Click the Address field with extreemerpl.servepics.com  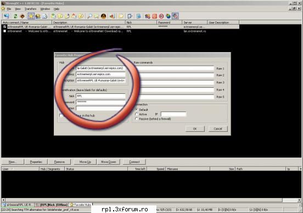(x=100, y=74)
